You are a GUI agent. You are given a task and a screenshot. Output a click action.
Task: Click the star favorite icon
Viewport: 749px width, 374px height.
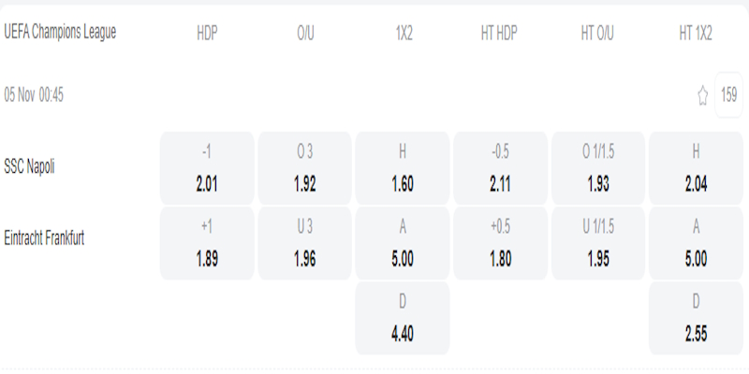tap(702, 95)
